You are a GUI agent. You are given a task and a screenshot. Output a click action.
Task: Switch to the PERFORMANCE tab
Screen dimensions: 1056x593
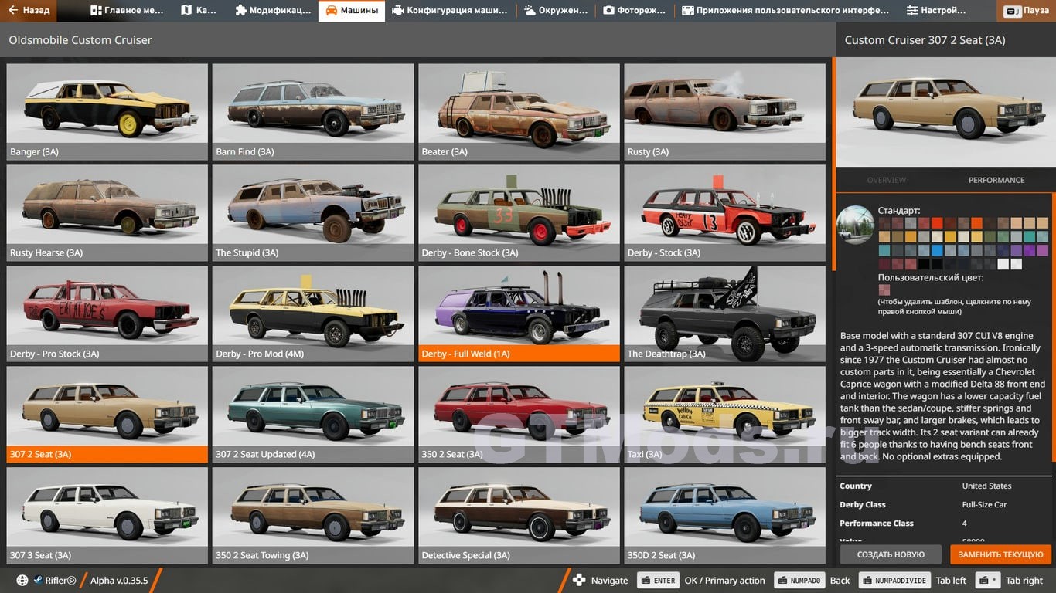click(x=996, y=180)
